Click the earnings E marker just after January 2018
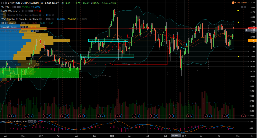The image size is (257, 138). click(x=117, y=116)
